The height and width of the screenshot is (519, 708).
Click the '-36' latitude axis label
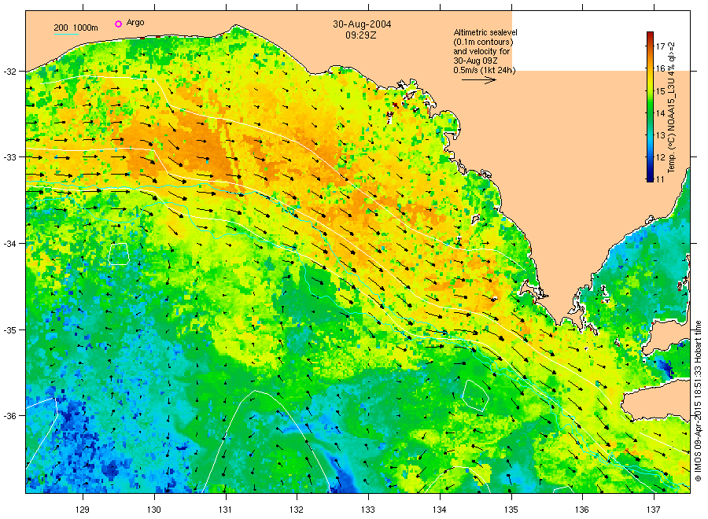[x=9, y=416]
